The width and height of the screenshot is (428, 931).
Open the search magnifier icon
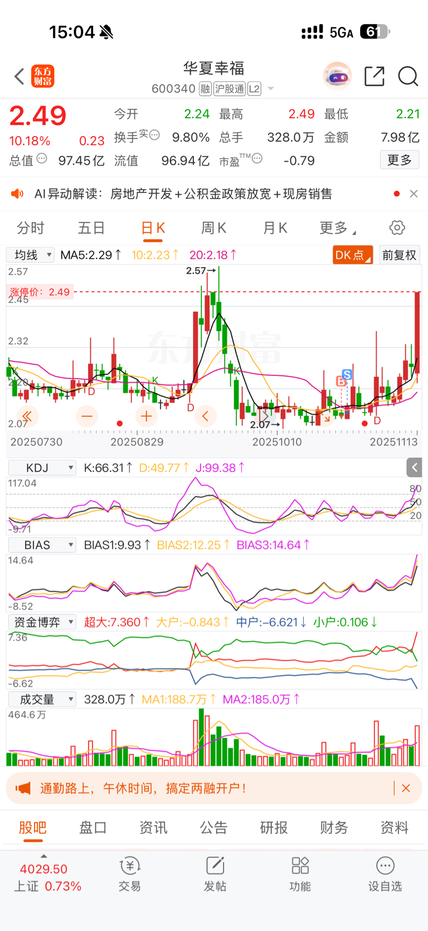[408, 76]
